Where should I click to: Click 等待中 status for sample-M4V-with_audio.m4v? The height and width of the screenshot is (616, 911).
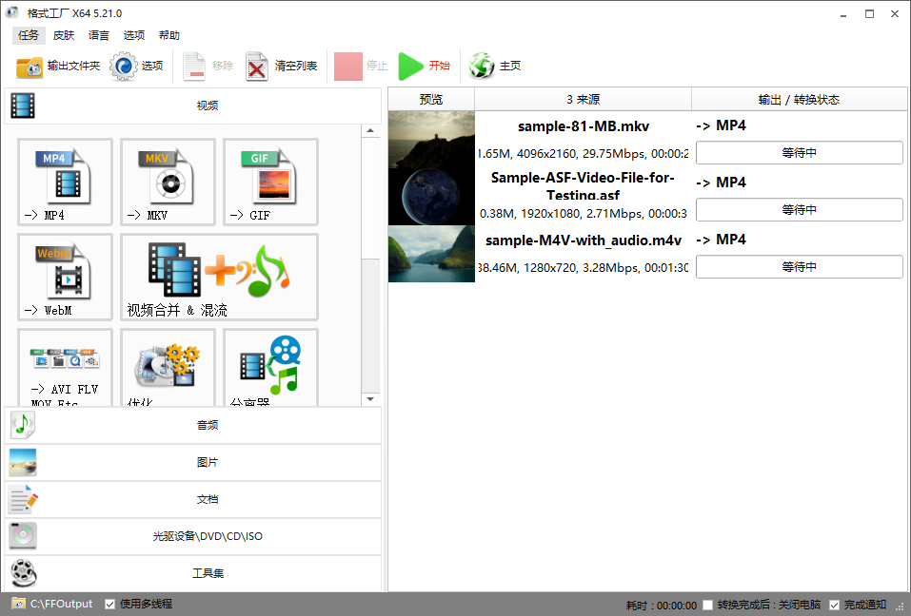[x=800, y=267]
